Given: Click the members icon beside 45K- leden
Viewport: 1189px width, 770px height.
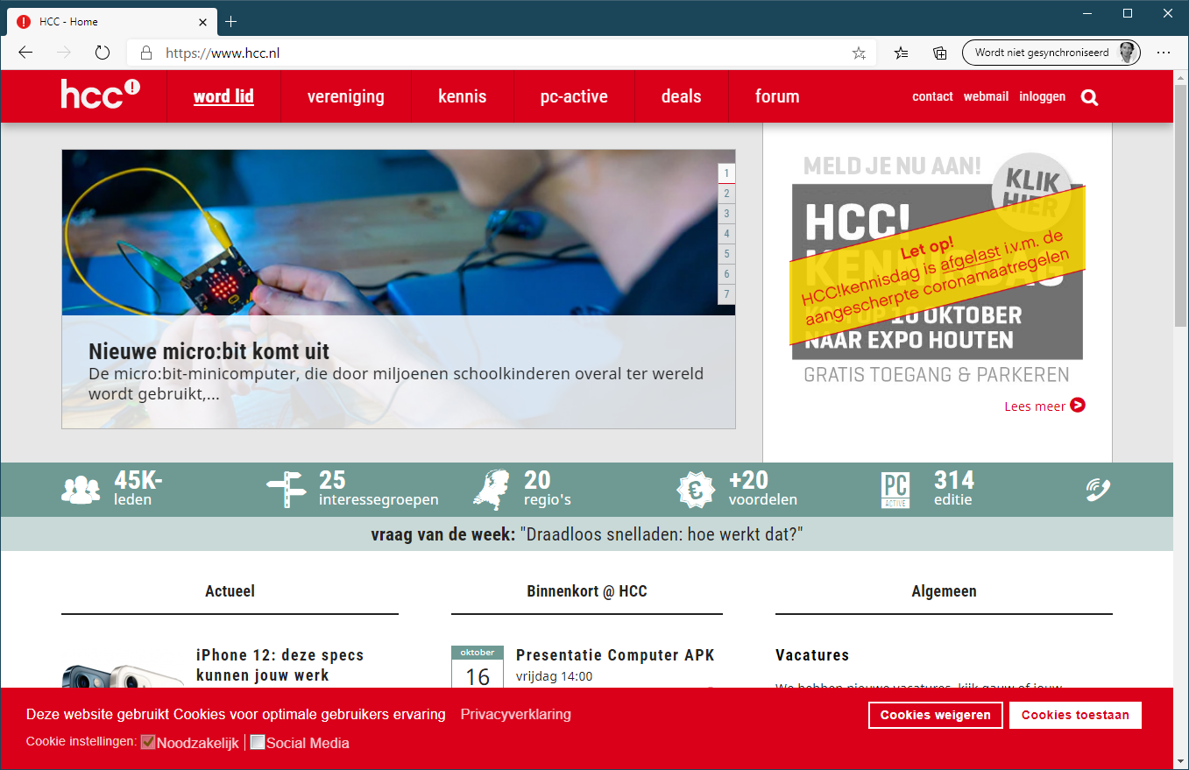Looking at the screenshot, I should 81,489.
